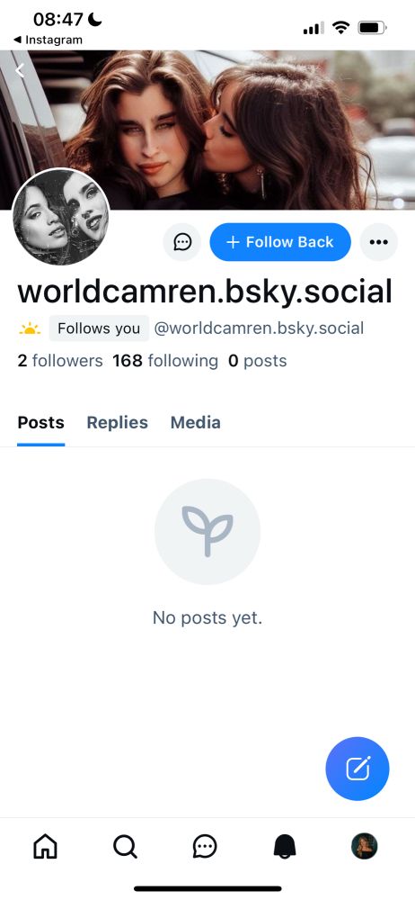Go to Home feed icon
415x900 pixels.
[45, 846]
